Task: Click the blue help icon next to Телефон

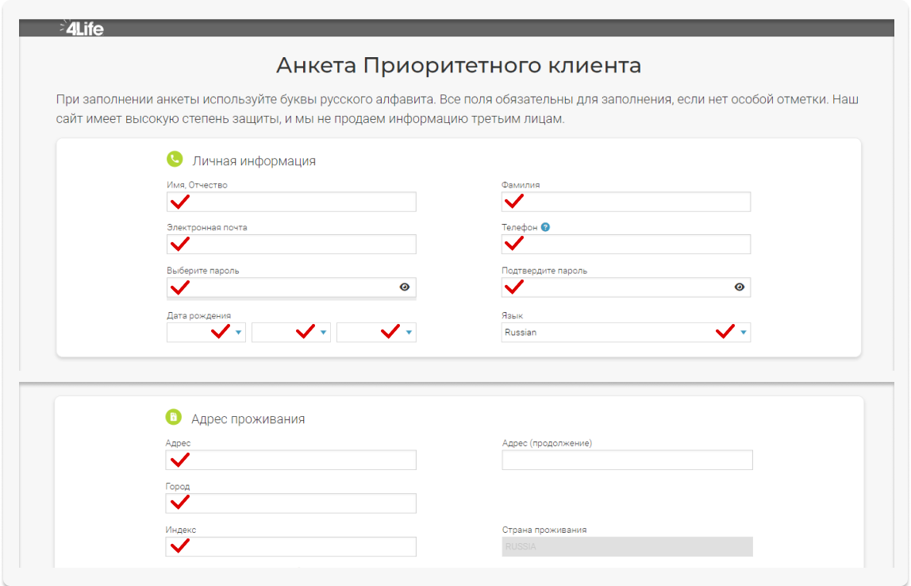Action: click(x=545, y=227)
